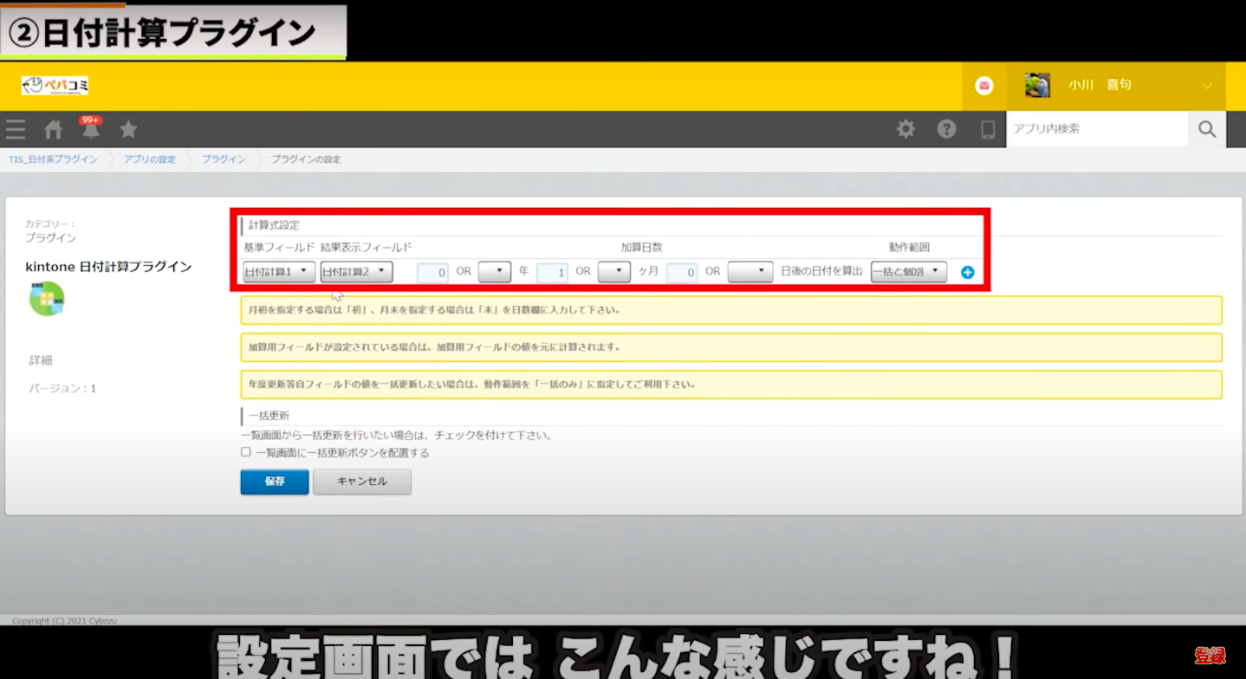Click the キャンセル button
The image size is (1246, 679).
click(x=361, y=482)
